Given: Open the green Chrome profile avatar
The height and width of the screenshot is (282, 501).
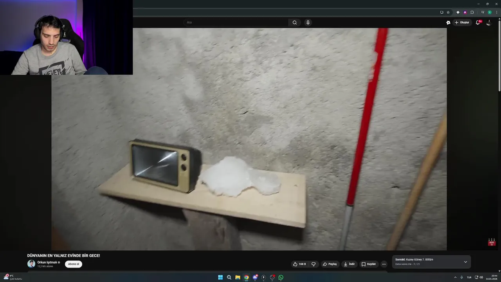Looking at the screenshot, I should coord(490,12).
